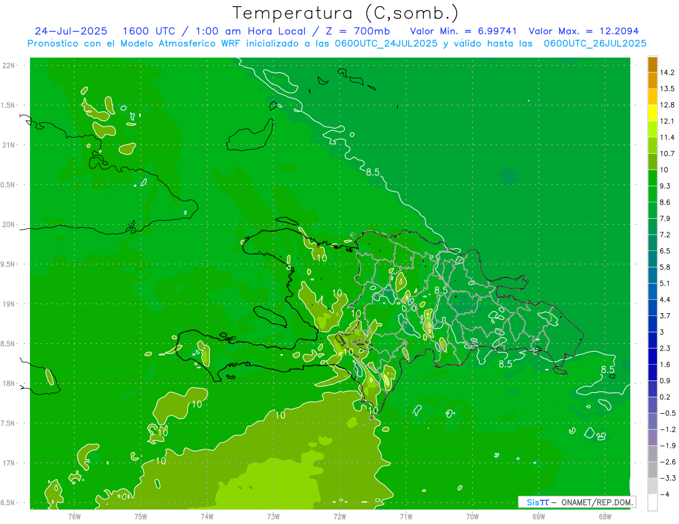Screen dimensions: 679x524
Task: Click the "6.5" color scale label
Action: 665,251
